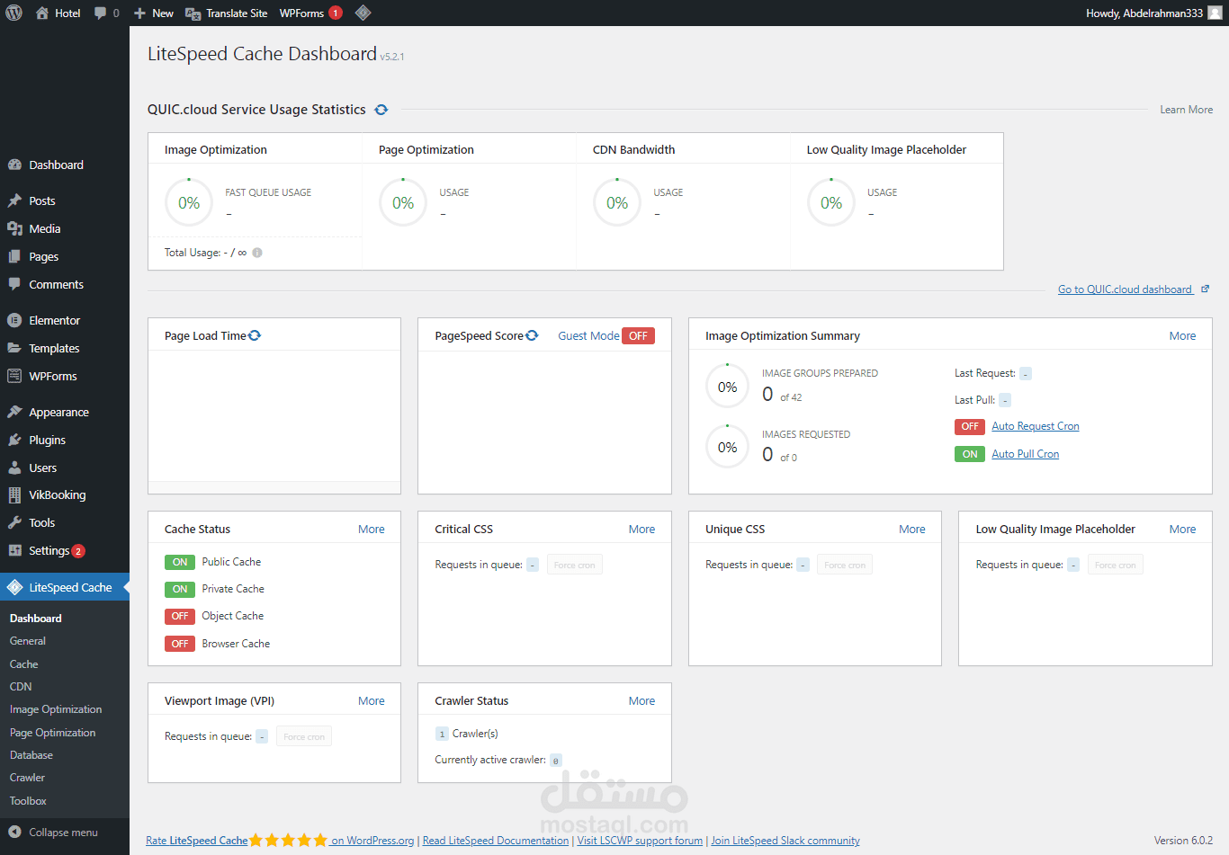This screenshot has height=855, width=1229.
Task: Open Page Optimization submenu item
Action: pyautogui.click(x=52, y=733)
